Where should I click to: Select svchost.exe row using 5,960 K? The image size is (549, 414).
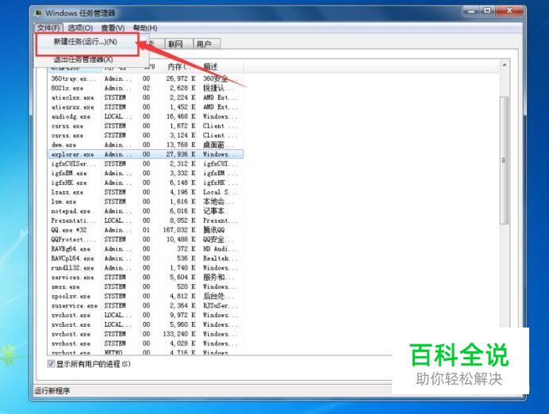click(145, 324)
